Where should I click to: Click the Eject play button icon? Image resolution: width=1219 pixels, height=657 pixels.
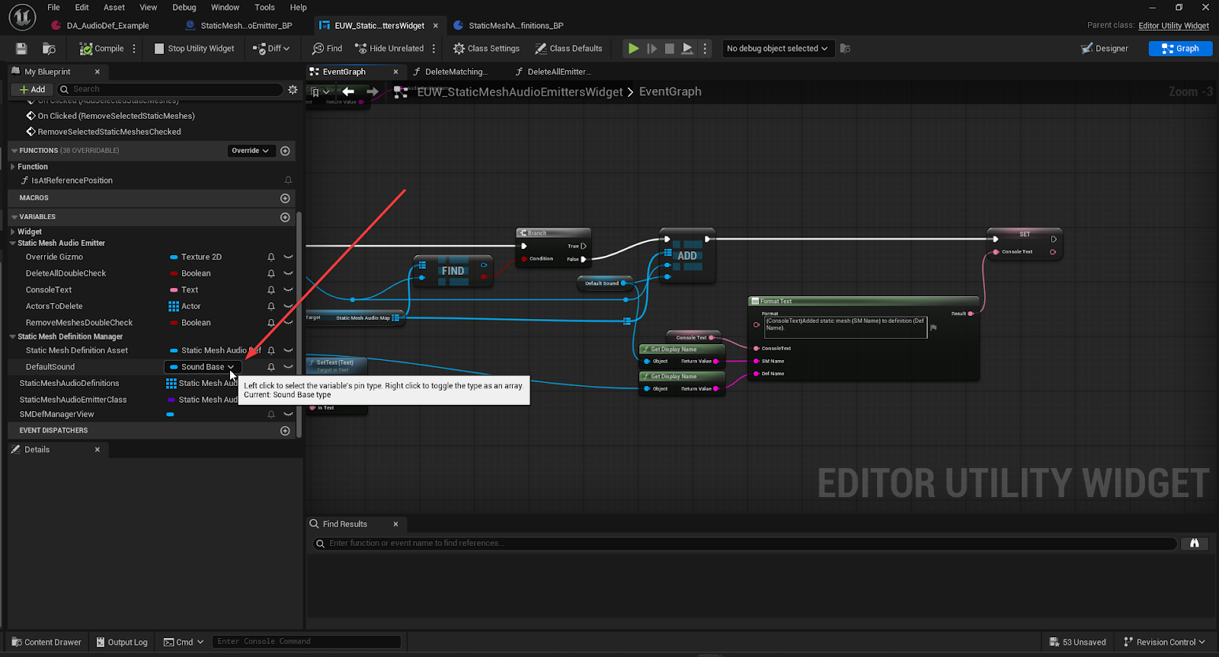(687, 48)
